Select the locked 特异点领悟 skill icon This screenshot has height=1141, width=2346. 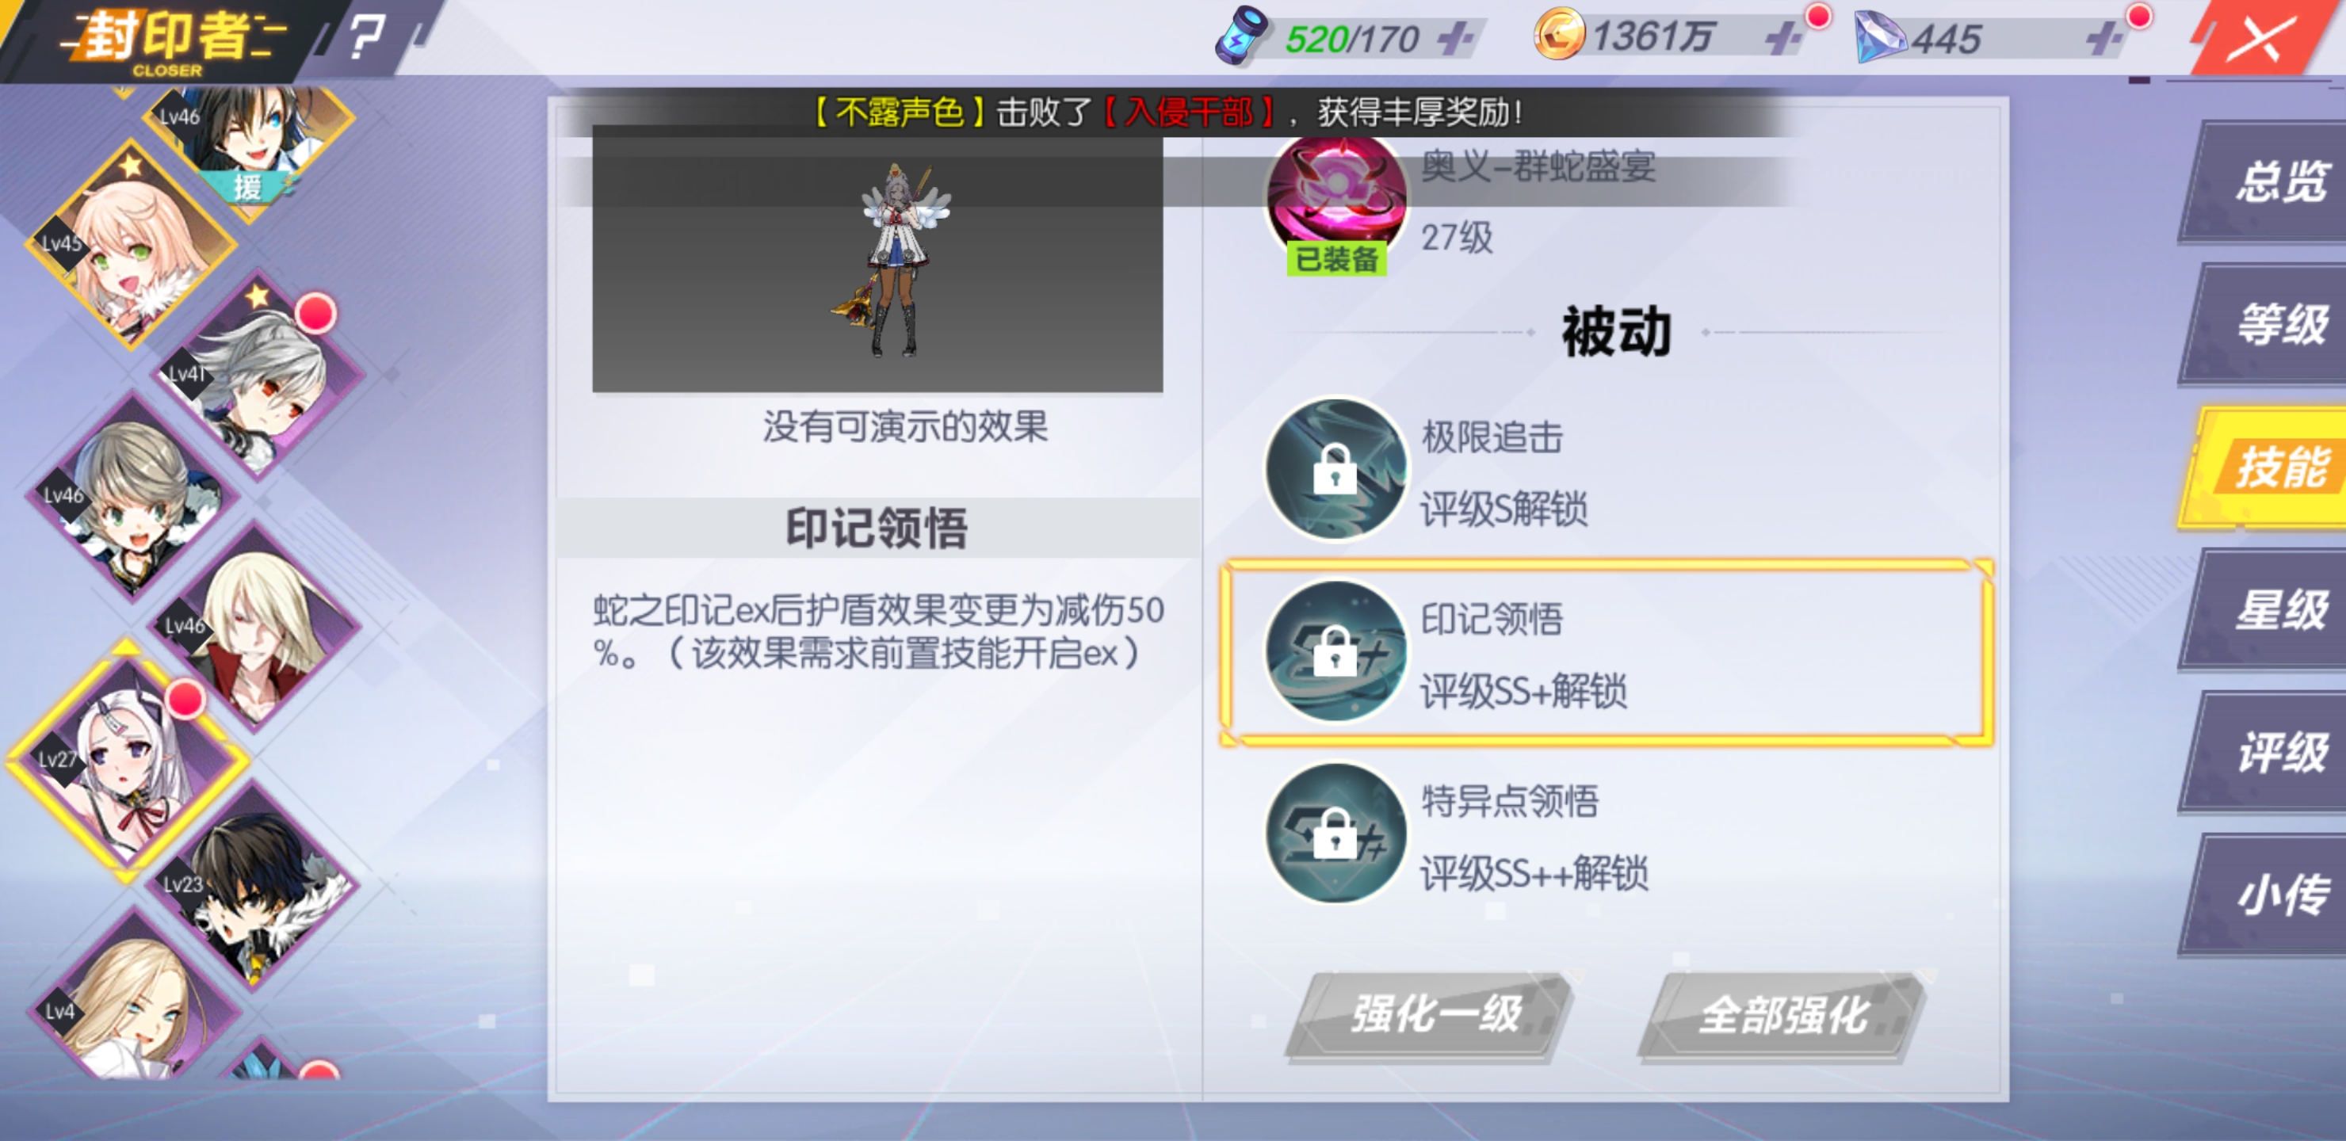1335,834
